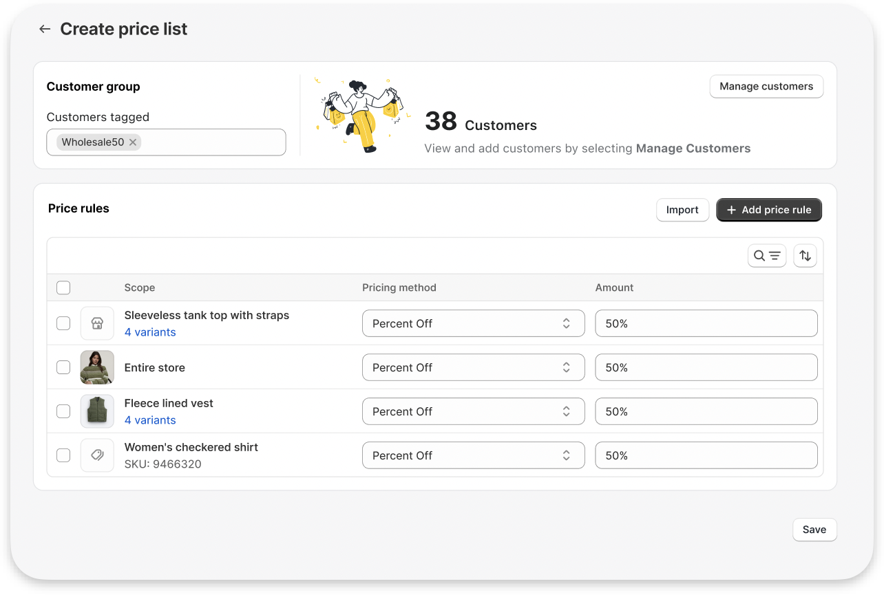Change pricing method for Women's checkered shirt
Image resolution: width=884 pixels, height=597 pixels.
point(473,455)
